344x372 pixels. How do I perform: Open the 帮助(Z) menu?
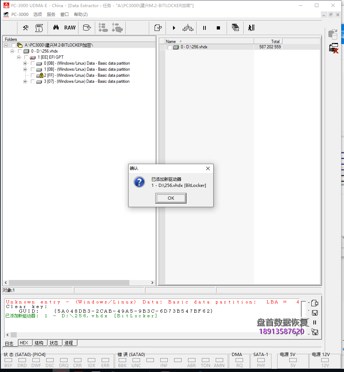point(81,15)
